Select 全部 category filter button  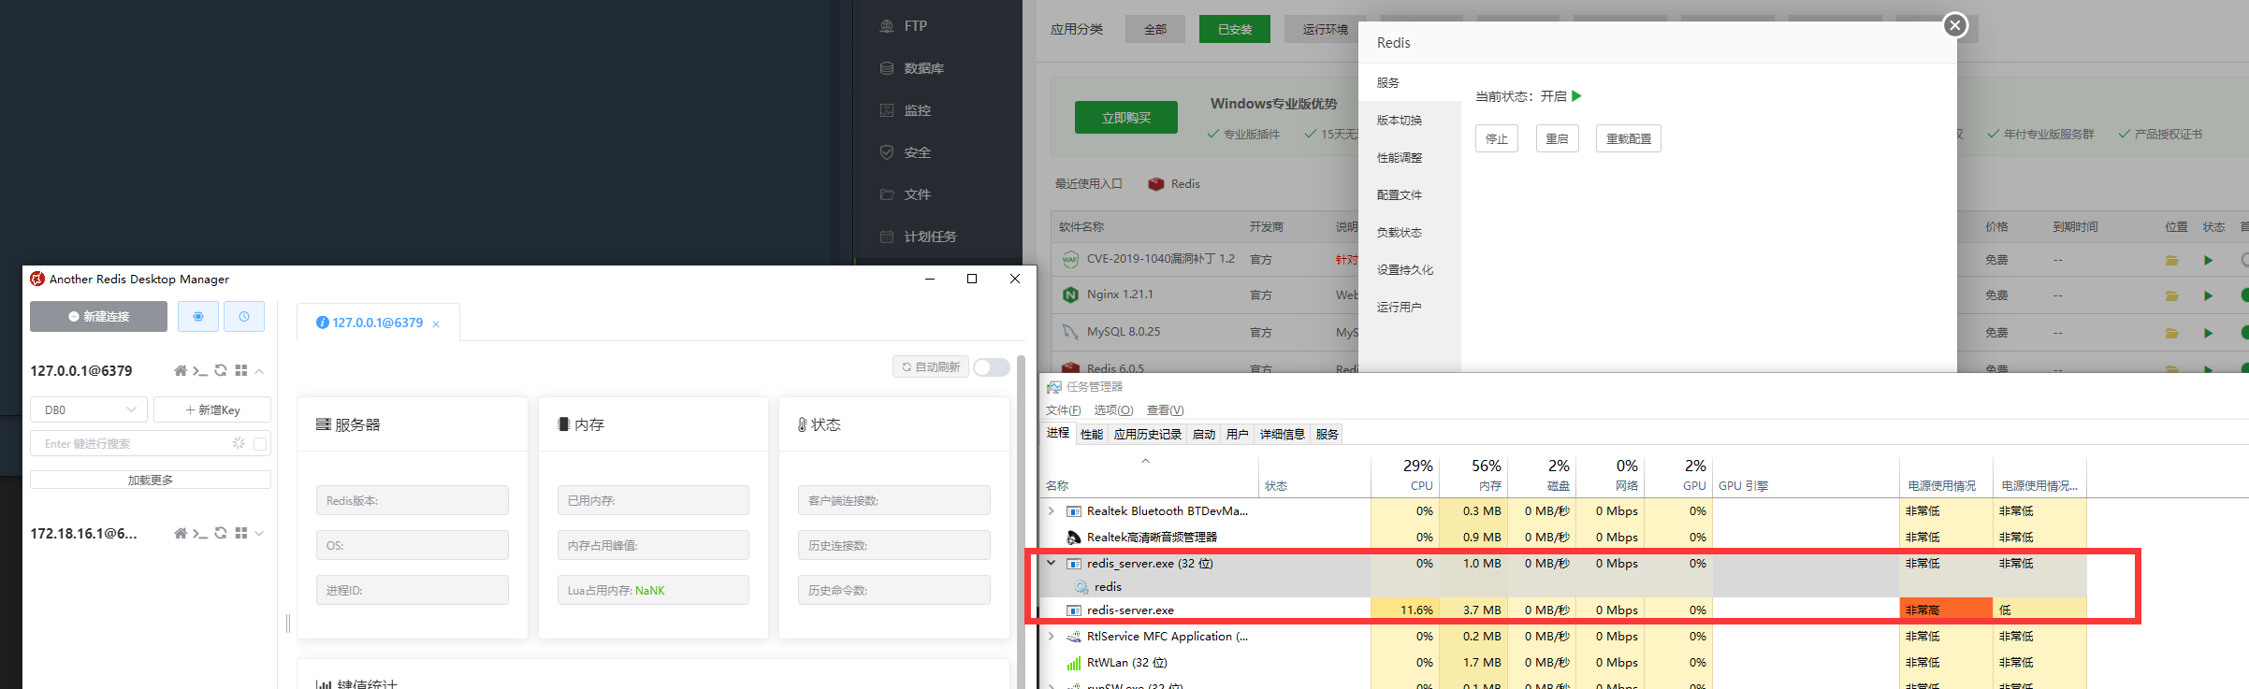(x=1155, y=29)
